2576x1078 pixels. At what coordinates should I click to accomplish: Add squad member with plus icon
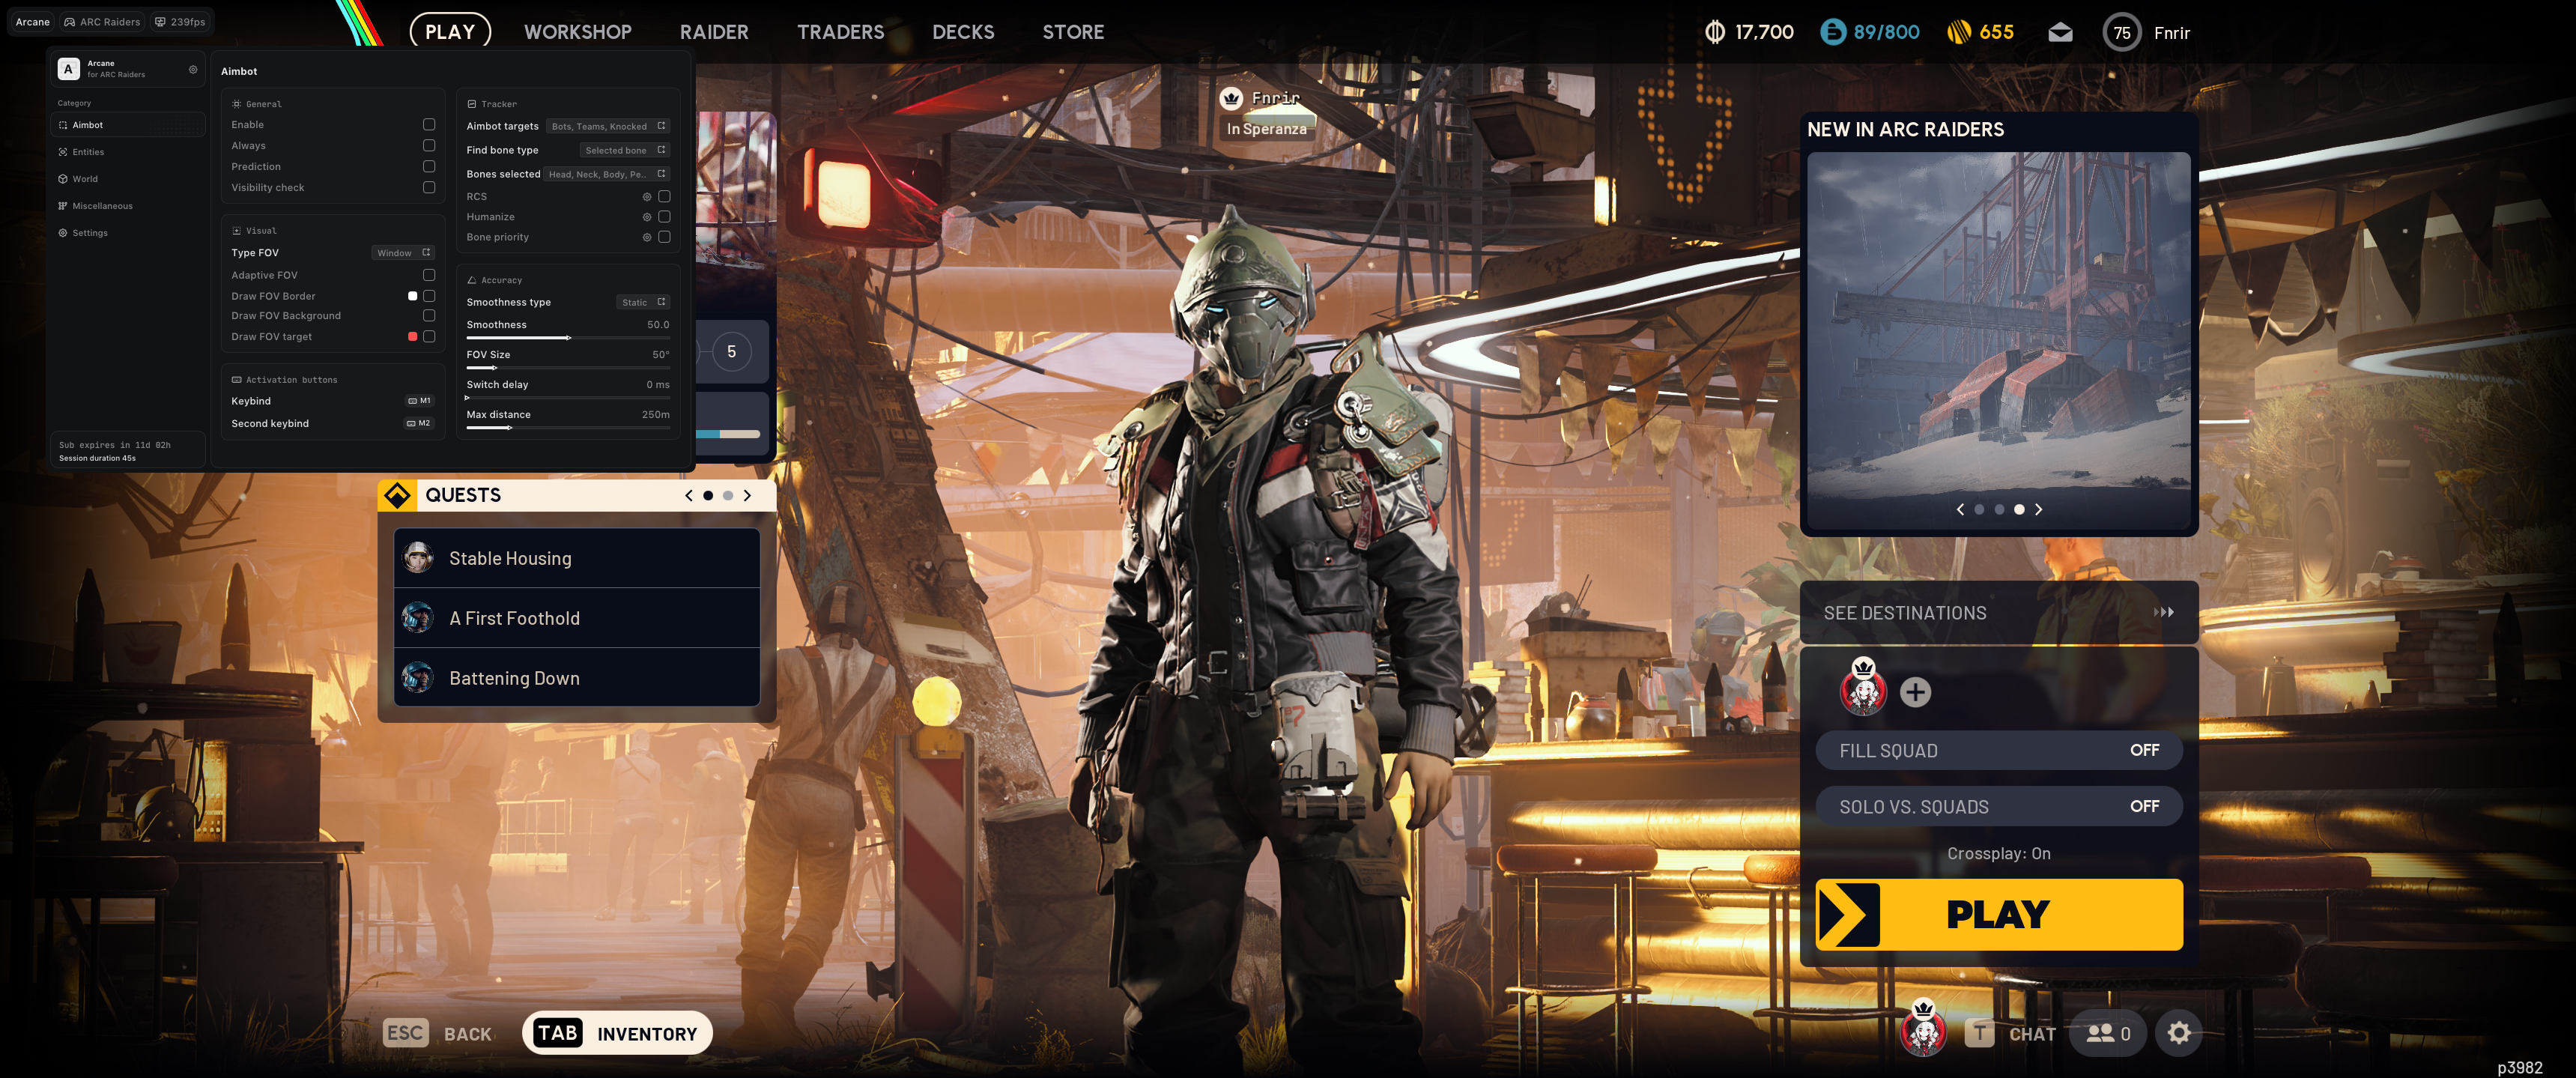[x=1915, y=692]
